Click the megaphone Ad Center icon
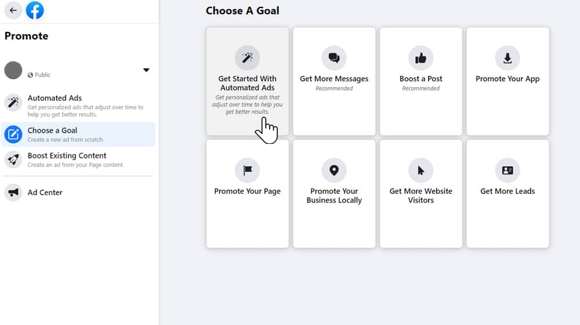Image resolution: width=580 pixels, height=325 pixels. pos(13,193)
